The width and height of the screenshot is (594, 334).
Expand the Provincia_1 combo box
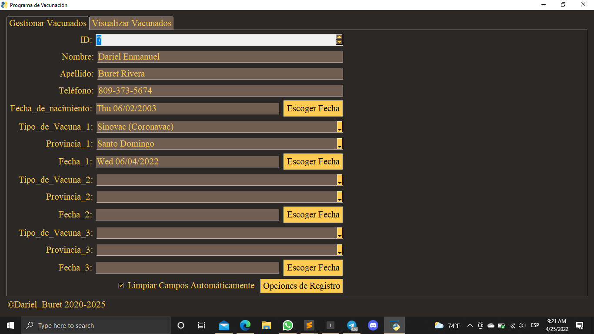(340, 144)
